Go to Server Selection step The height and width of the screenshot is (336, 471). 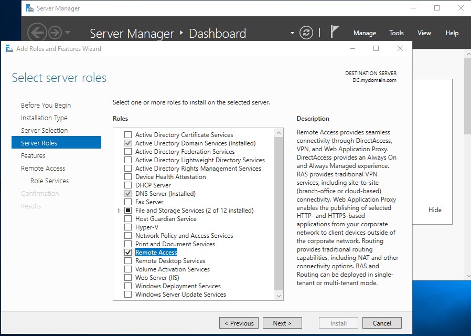click(x=45, y=130)
